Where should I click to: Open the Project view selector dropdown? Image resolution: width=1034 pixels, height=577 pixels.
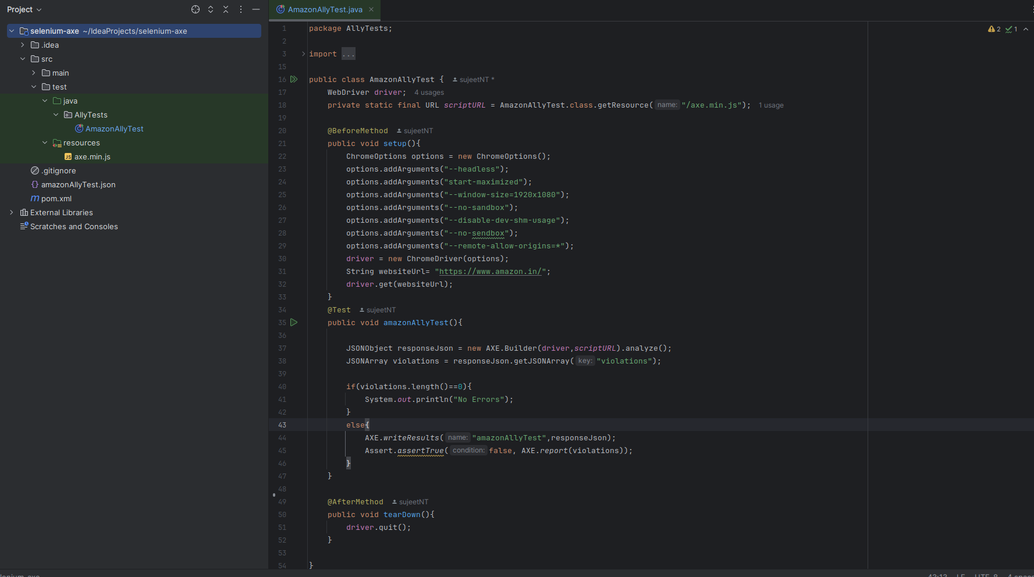pyautogui.click(x=24, y=9)
